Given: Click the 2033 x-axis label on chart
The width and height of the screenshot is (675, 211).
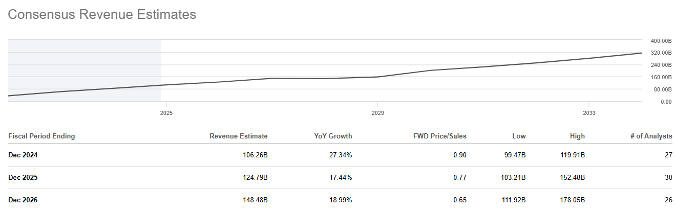Looking at the screenshot, I should coord(589,112).
